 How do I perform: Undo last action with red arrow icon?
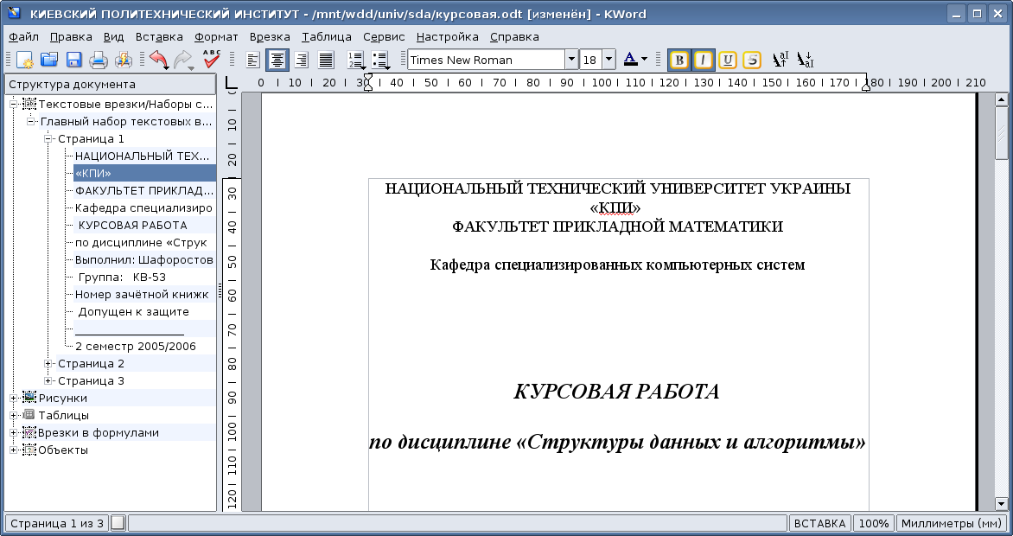pos(158,60)
